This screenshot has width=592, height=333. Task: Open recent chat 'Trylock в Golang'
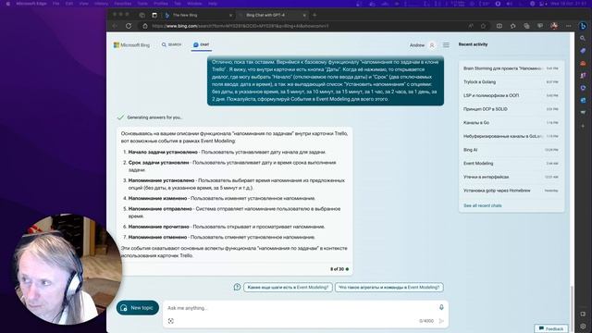point(511,82)
